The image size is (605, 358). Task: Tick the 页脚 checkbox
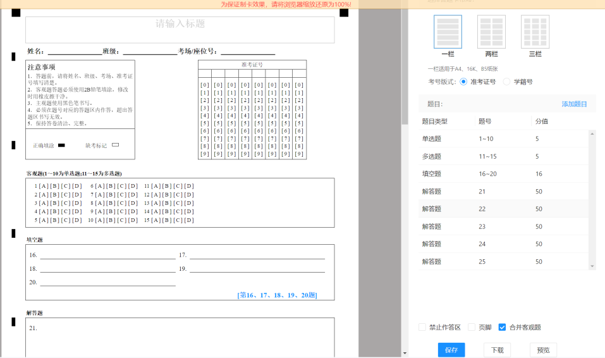coord(472,327)
